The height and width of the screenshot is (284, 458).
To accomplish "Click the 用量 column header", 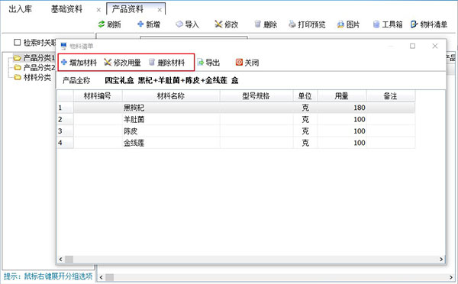I will (342, 96).
